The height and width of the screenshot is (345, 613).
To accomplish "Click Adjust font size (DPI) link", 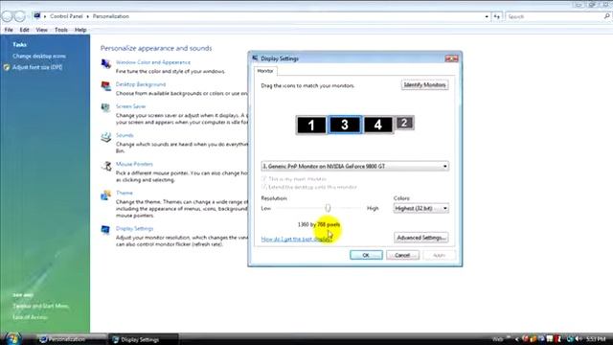I will (37, 67).
